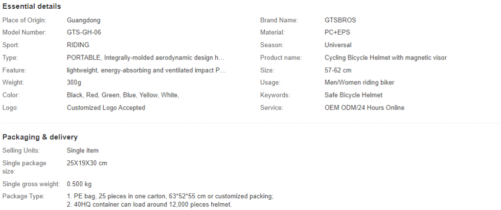The image size is (501, 210).
Task: Click the 40HQ container package type line
Action: point(149,205)
